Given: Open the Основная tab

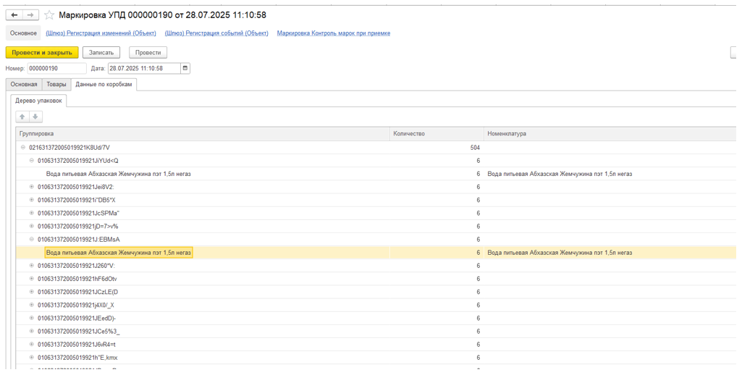Looking at the screenshot, I should coord(24,85).
